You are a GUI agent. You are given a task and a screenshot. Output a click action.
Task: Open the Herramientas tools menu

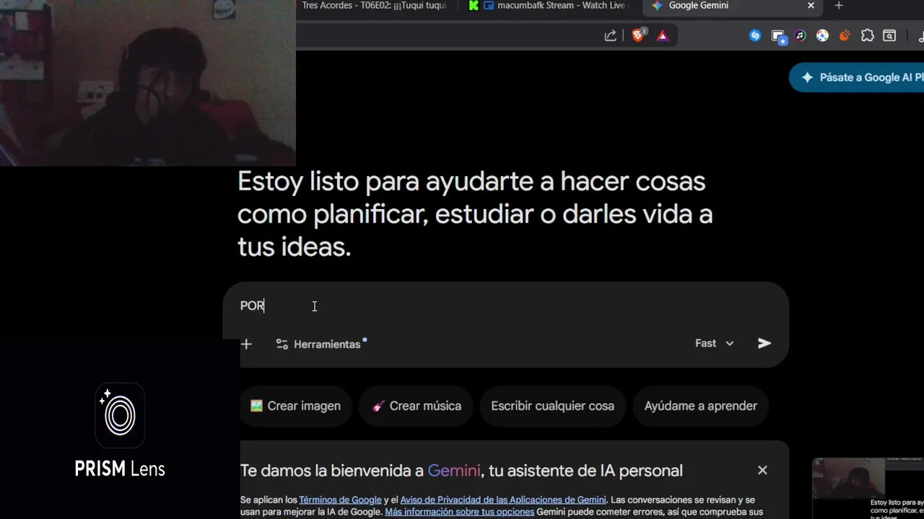point(321,344)
